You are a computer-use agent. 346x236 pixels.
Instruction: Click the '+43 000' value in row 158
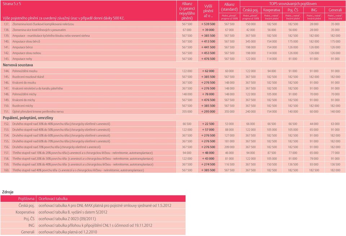coord(208,158)
